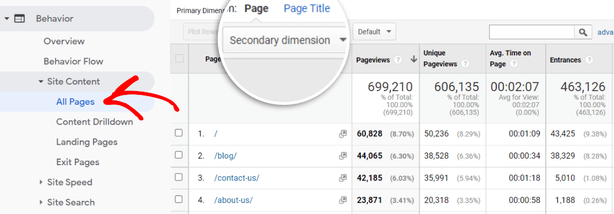Click the 60,828 pageviews cell
This screenshot has width=614, height=214.
tap(370, 134)
